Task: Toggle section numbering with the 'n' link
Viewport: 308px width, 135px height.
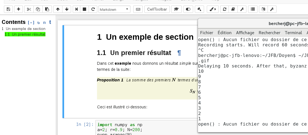Action: coord(44,22)
